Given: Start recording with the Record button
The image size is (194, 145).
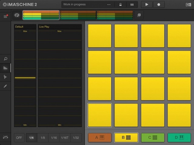Looking at the screenshot, I should [x=159, y=5].
